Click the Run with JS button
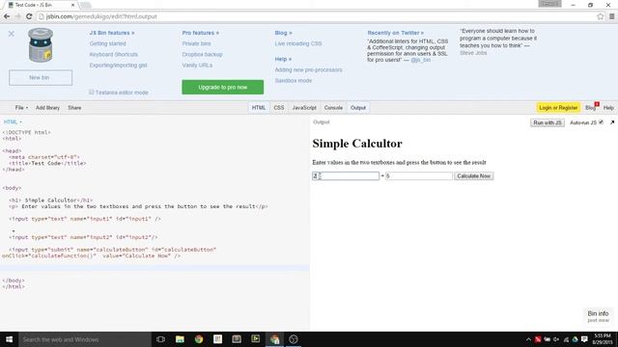Image resolution: width=618 pixels, height=347 pixels. (548, 122)
